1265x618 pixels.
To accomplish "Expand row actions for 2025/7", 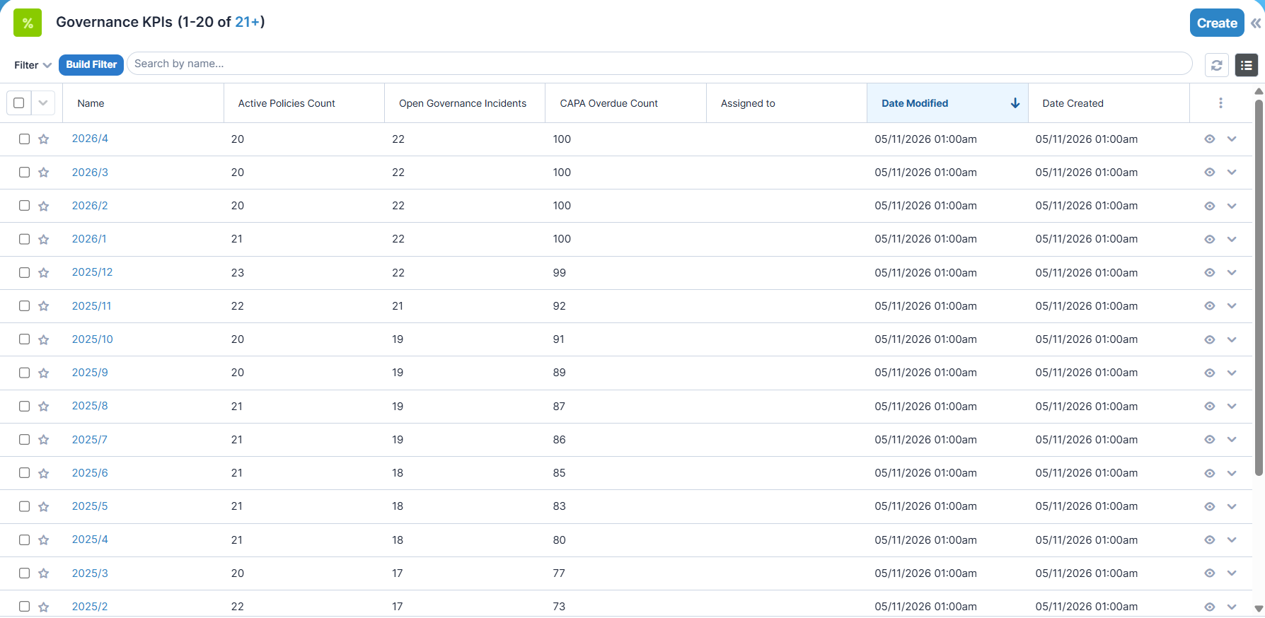I will coord(1232,440).
